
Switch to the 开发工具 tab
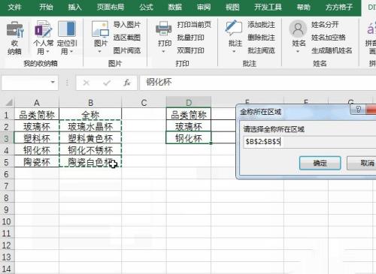(268, 7)
